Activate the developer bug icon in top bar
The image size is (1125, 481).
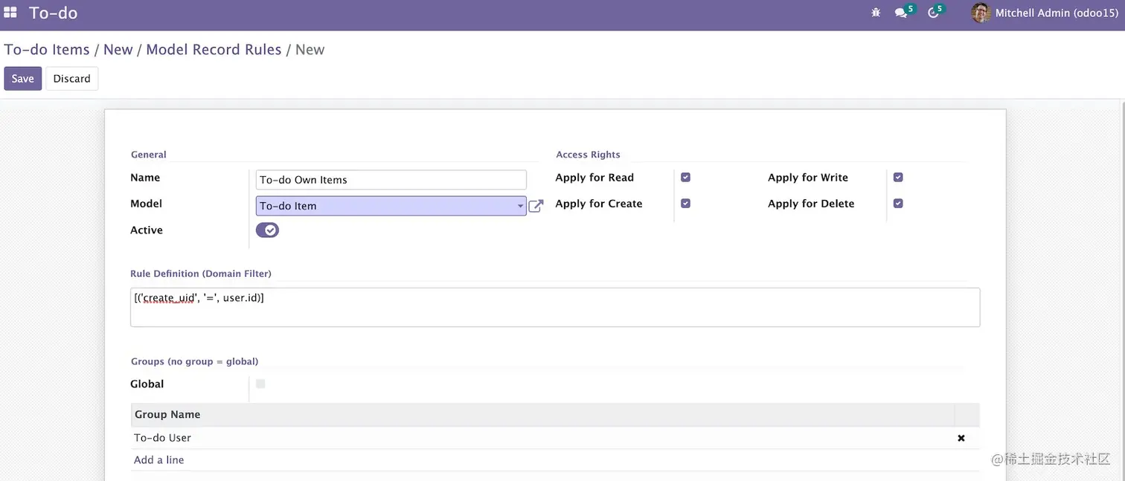tap(876, 13)
